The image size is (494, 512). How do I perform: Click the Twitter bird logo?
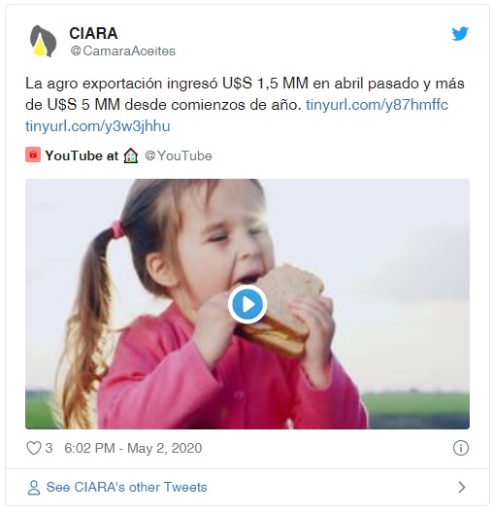click(460, 33)
